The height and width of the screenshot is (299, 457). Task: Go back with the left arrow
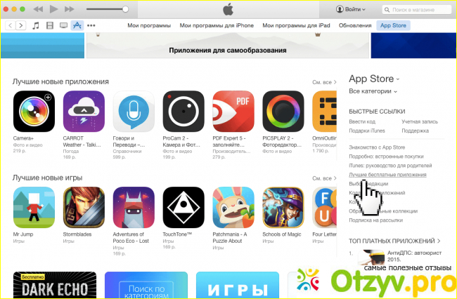pos(11,25)
